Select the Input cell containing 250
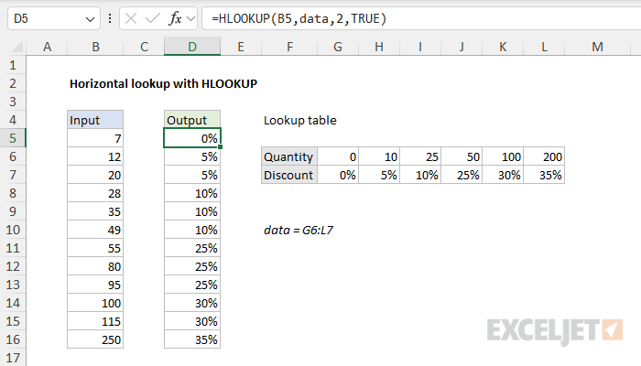641x366 pixels. point(95,339)
